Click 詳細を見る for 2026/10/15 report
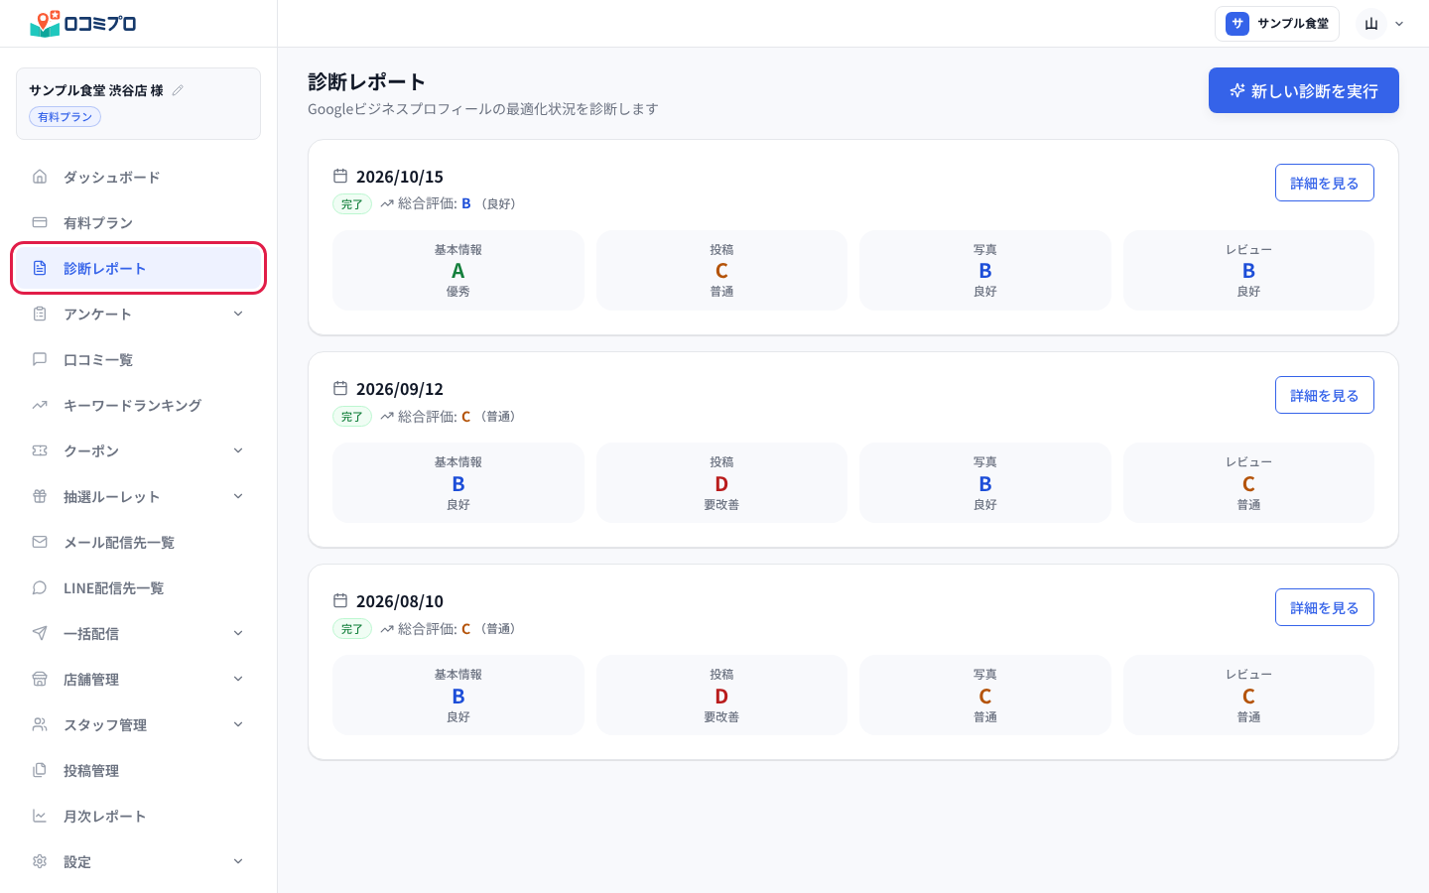 [x=1325, y=183]
